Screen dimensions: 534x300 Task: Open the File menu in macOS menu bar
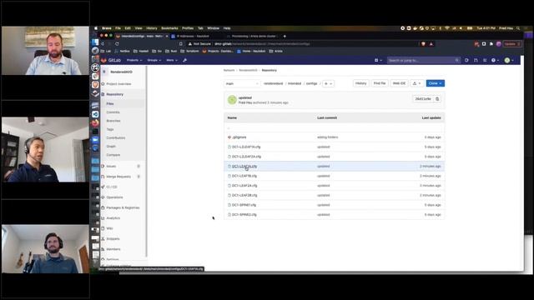tap(118, 28)
